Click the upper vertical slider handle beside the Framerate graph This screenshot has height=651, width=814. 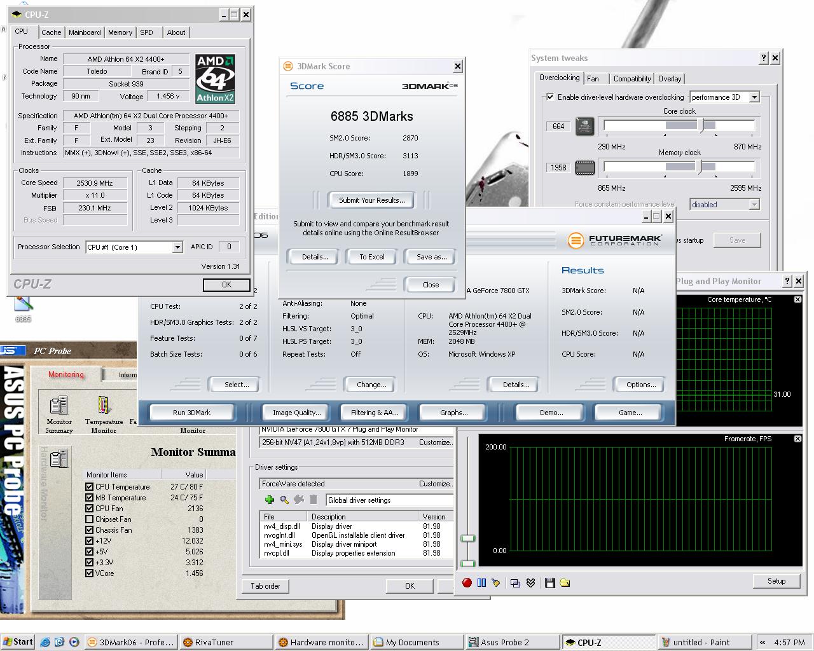[x=468, y=538]
